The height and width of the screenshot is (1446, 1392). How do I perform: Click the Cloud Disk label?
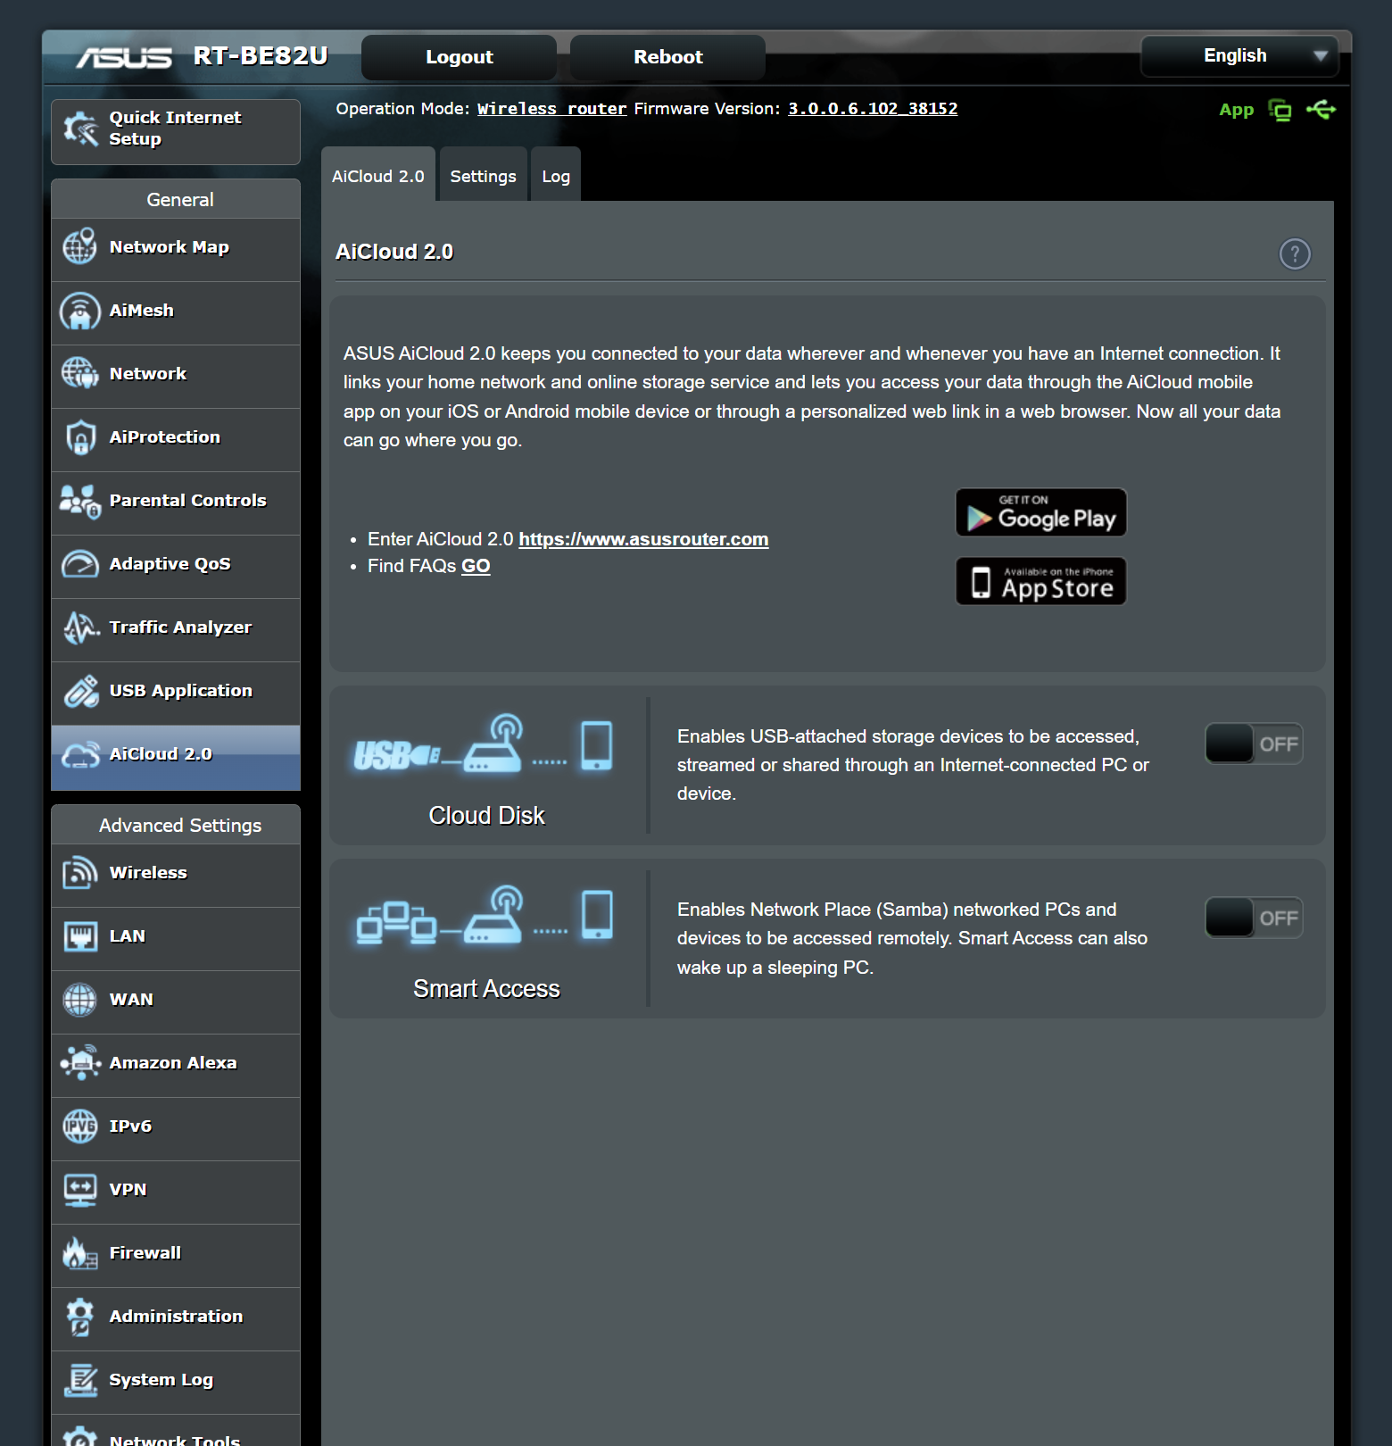(x=486, y=816)
